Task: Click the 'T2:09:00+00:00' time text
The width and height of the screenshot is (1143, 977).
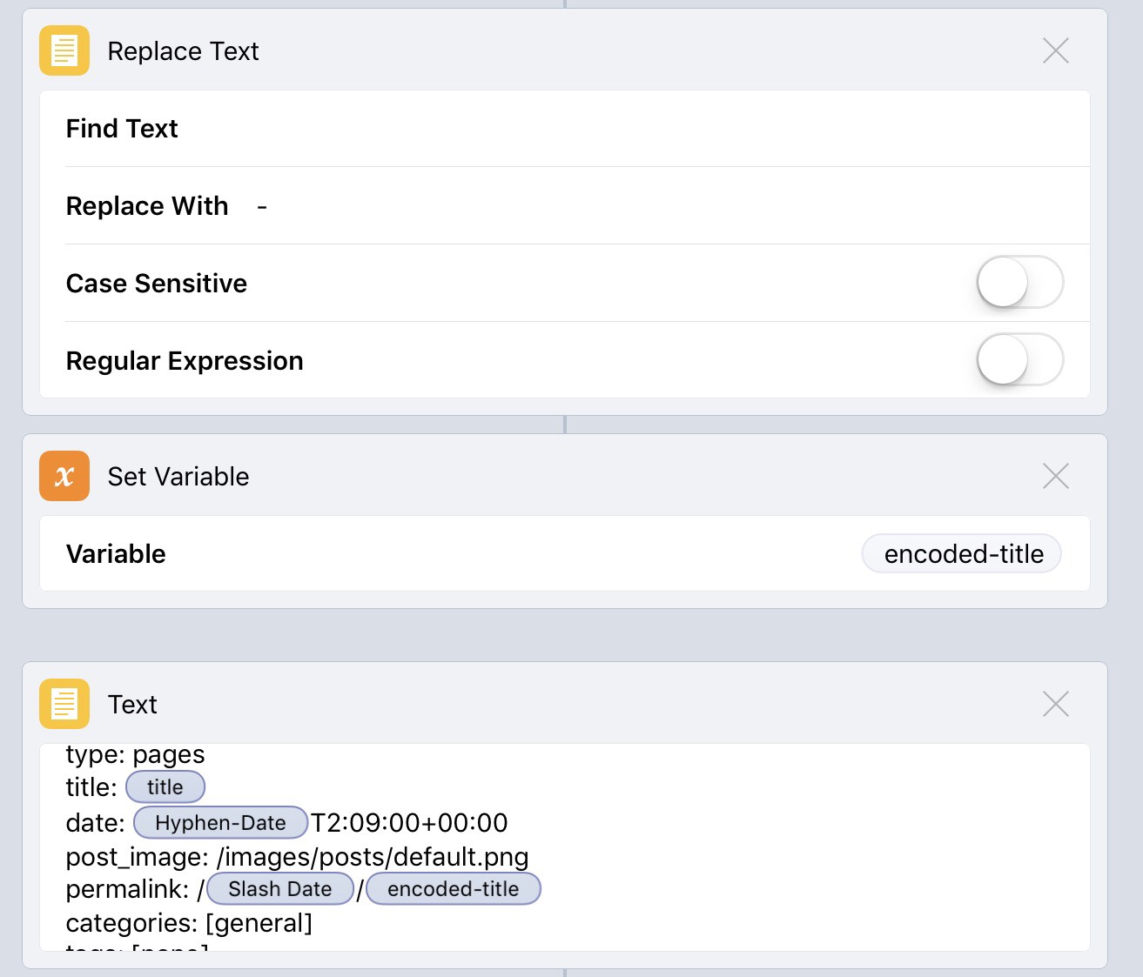Action: [x=409, y=823]
